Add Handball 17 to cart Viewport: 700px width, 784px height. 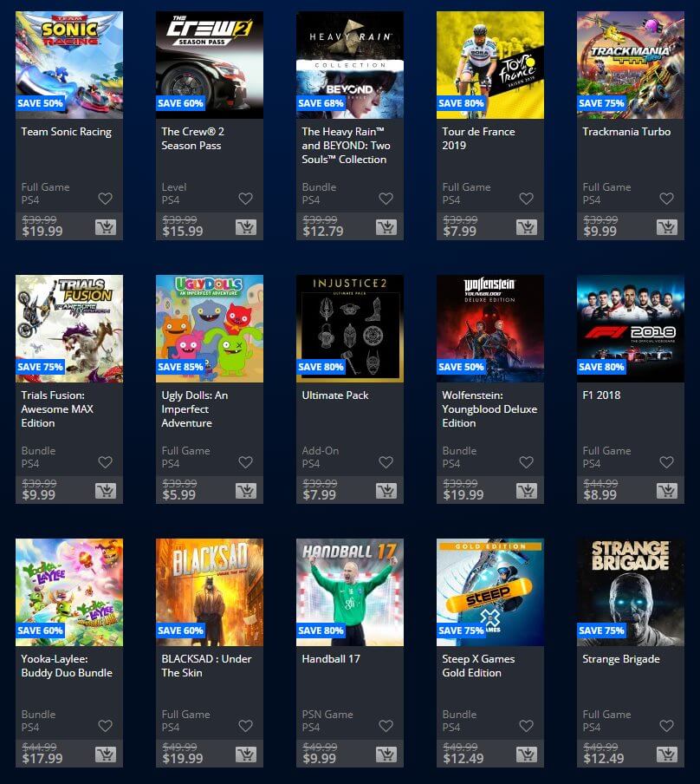386,755
